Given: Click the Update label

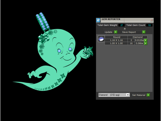Looking at the screenshot, I should click(x=108, y=32).
